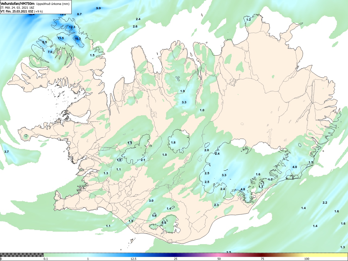Click the 0.1 label on the color scale

tap(46, 259)
